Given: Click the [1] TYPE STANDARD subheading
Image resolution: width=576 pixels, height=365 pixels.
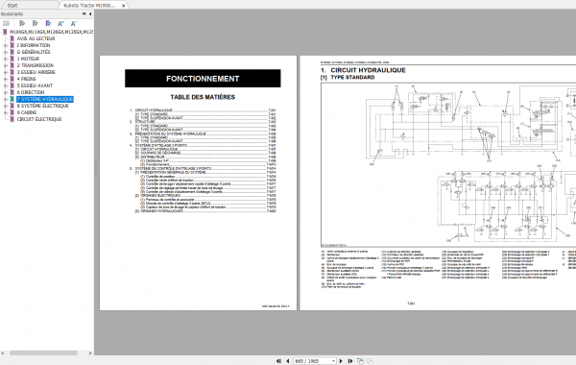Looking at the screenshot, I should tap(348, 77).
